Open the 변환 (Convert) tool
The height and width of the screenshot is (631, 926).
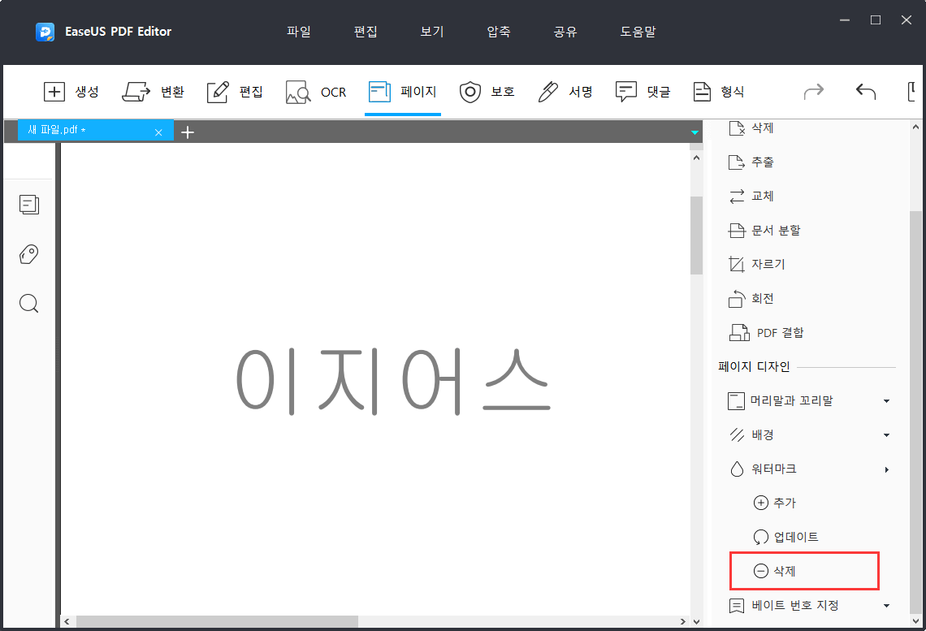tap(154, 92)
